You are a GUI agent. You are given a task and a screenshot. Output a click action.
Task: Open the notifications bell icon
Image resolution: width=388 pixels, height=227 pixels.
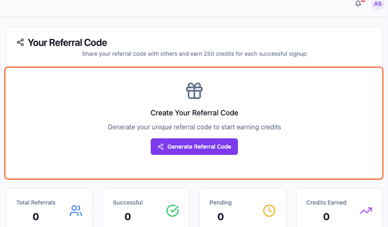point(358,4)
